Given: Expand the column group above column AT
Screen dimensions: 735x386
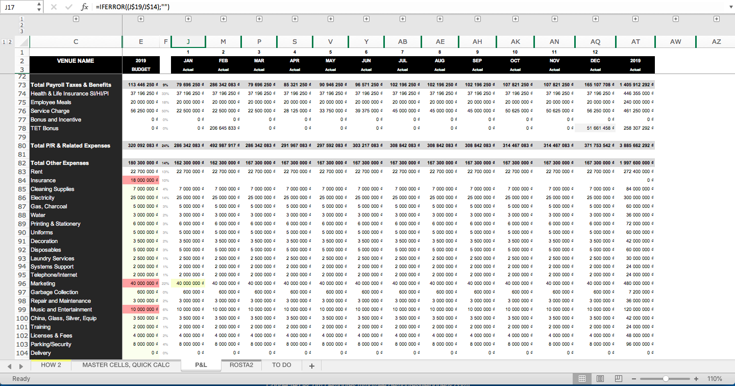Looking at the screenshot, I should [x=635, y=19].
